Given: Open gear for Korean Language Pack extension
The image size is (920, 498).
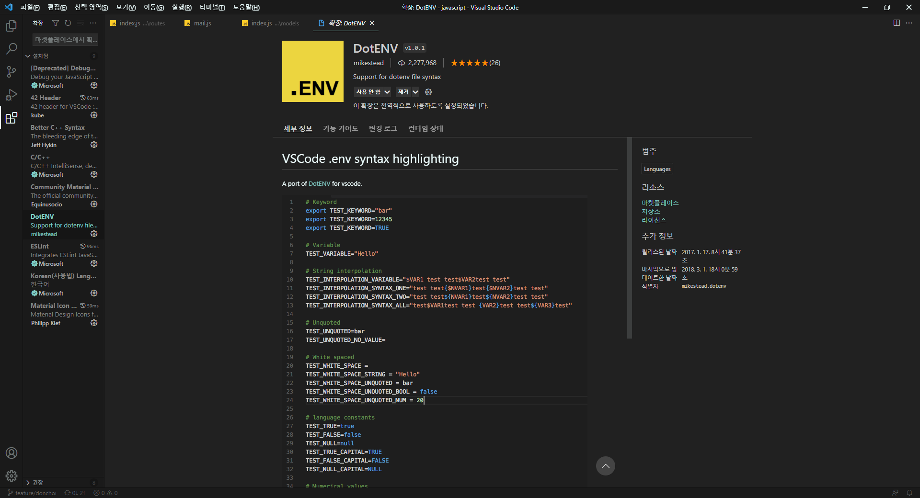Looking at the screenshot, I should coord(94,293).
